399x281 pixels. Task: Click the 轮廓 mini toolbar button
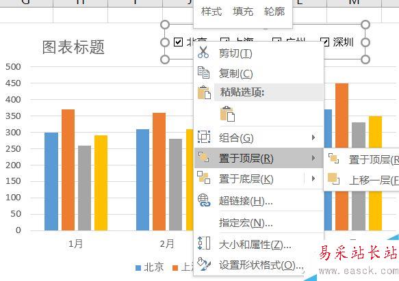[x=274, y=12]
